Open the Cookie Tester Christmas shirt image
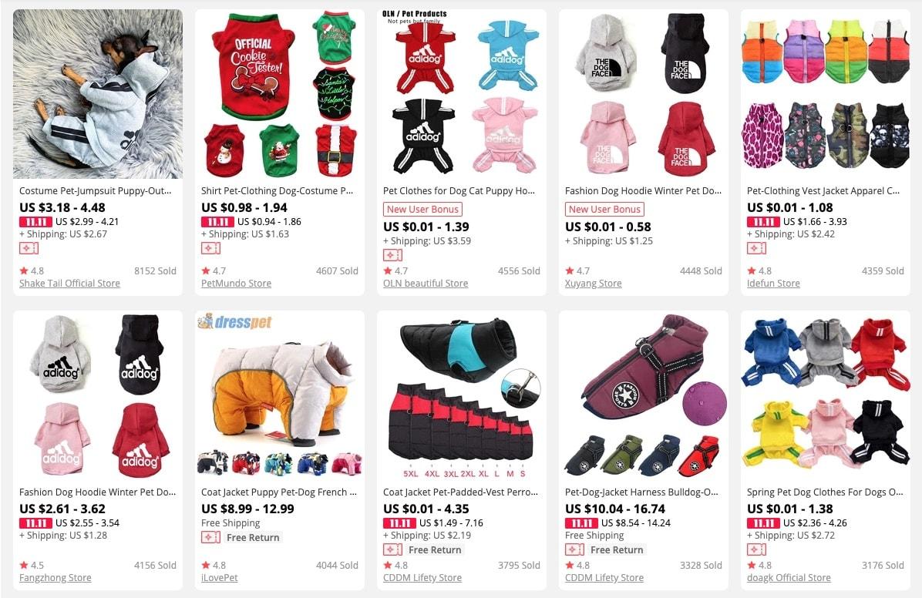 point(280,93)
